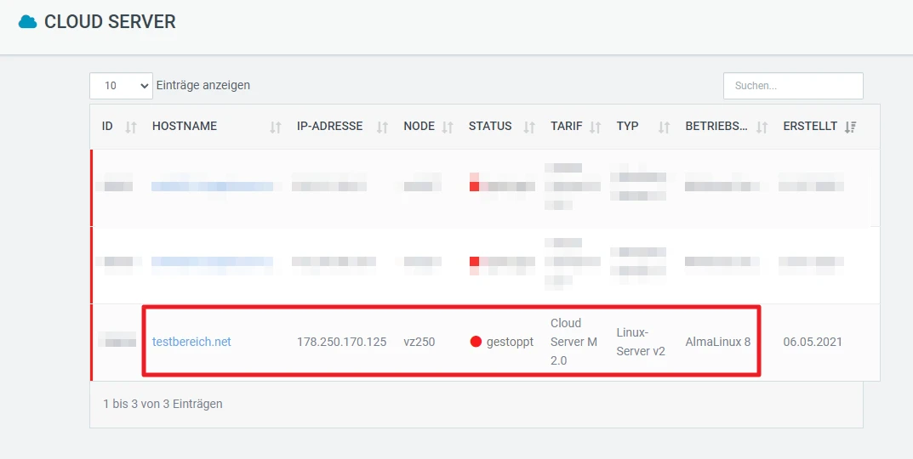Open the first blurred hostname link
913x459 pixels.
pos(212,186)
